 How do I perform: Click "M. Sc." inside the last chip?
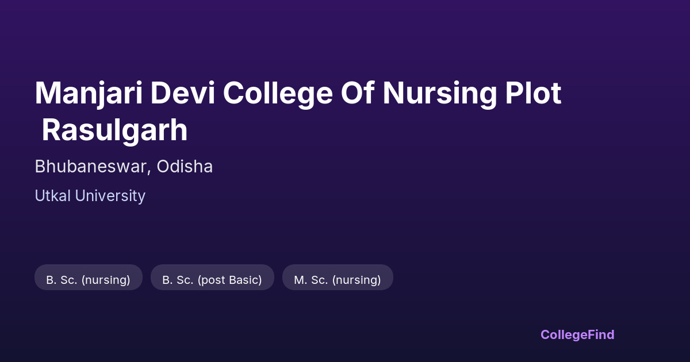(x=311, y=280)
